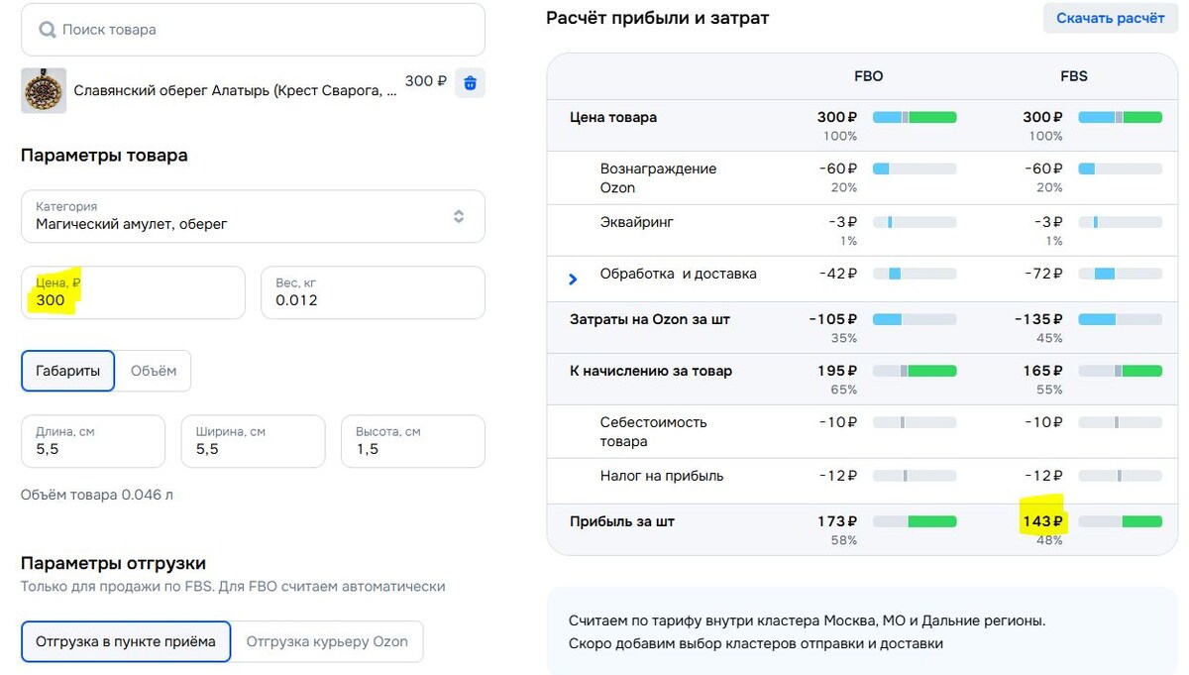This screenshot has height=675, width=1189.
Task: Select Отгрузка в пункте приёма option
Action: 126,641
